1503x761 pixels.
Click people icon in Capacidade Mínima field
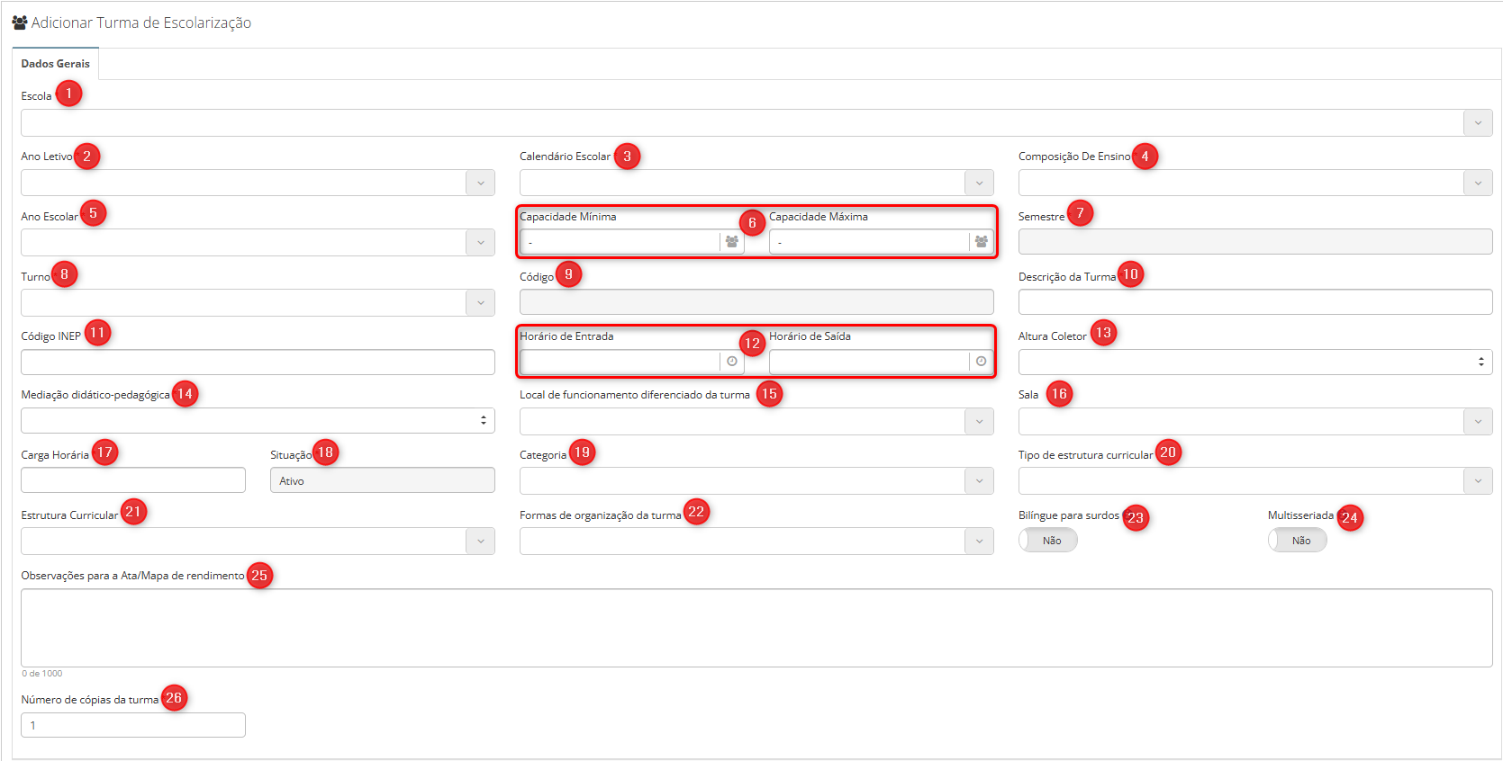[x=732, y=242]
